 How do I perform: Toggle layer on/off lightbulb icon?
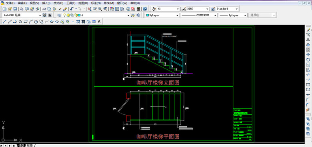tap(64, 15)
